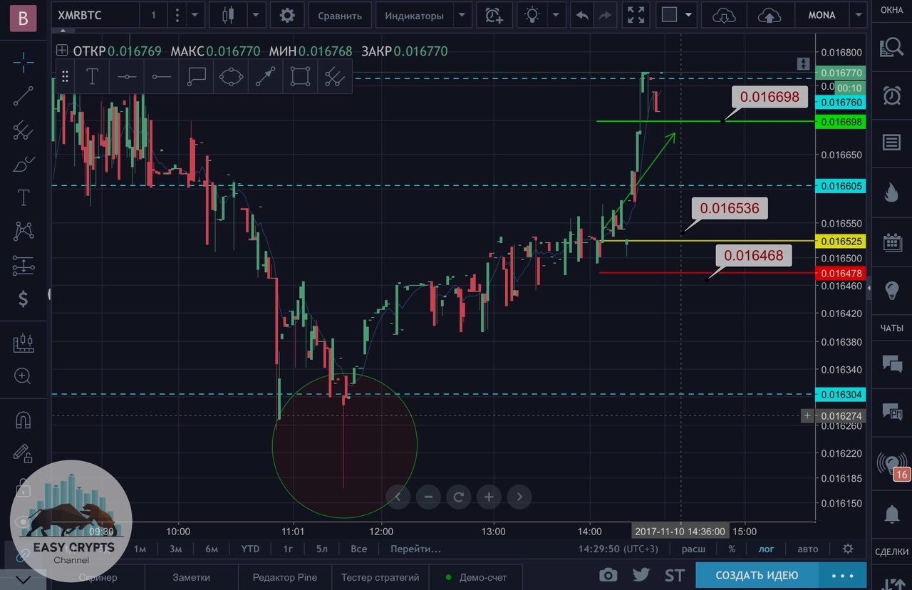Toggle stay-in-drawing-mode pencil lock

pos(24,453)
